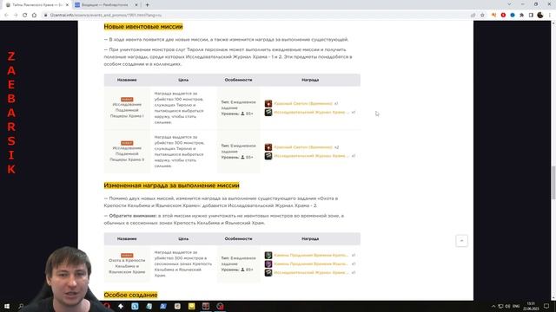Click the browser forward arrow

click(x=16, y=16)
